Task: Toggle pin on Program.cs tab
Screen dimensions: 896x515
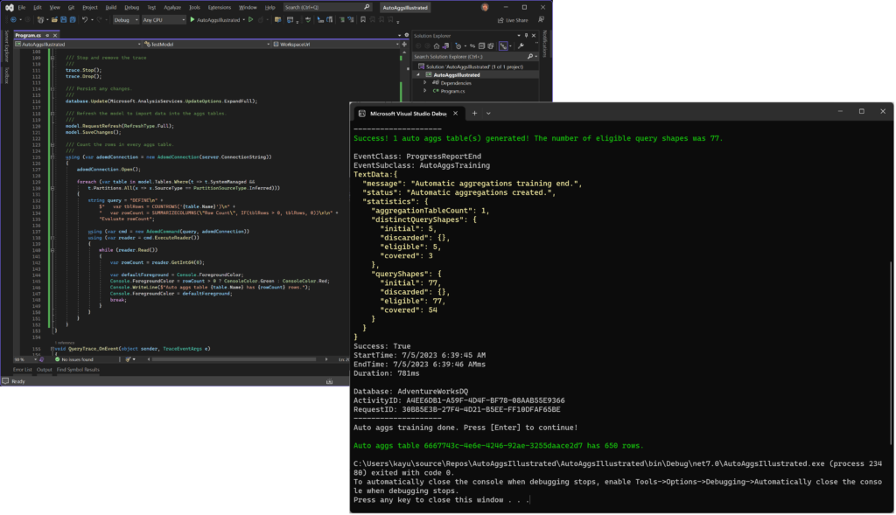Action: coord(47,35)
